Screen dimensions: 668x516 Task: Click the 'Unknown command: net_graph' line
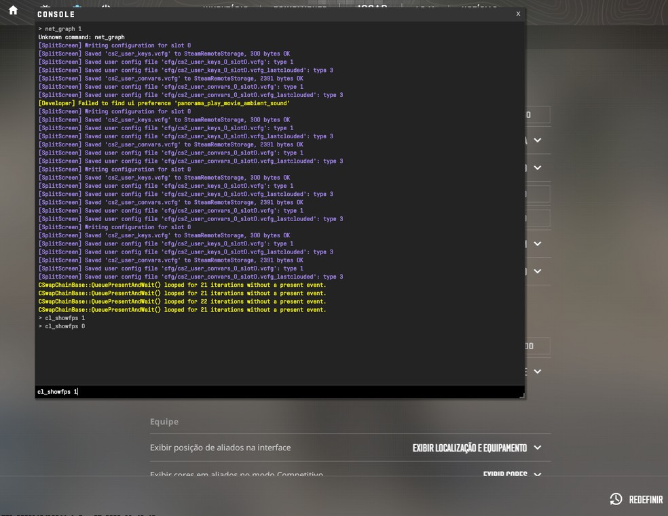click(x=81, y=37)
